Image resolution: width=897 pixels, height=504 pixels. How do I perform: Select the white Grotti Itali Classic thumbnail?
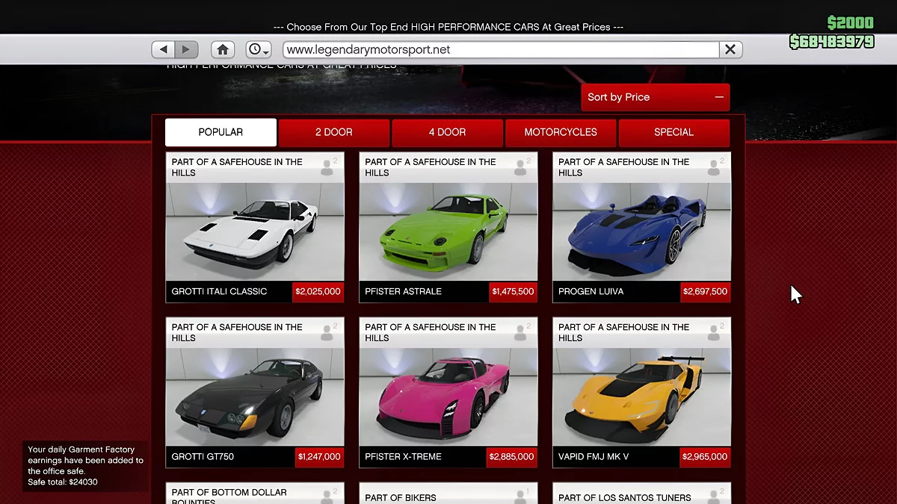pos(255,231)
